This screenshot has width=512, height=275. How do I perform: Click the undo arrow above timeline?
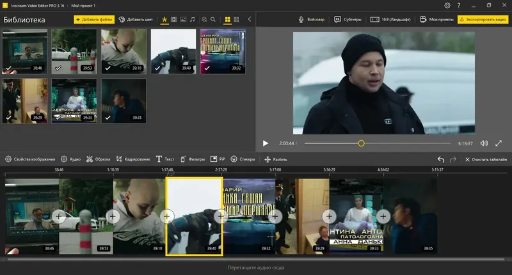coord(440,159)
